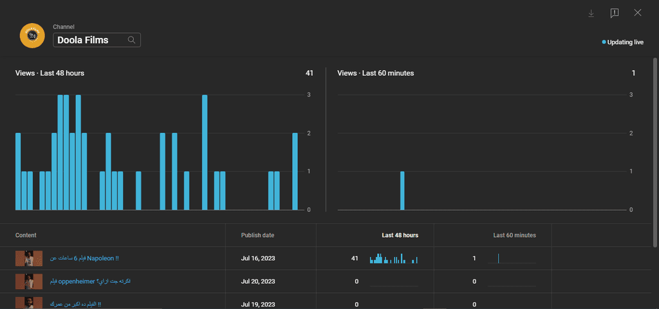Click the Publish date column header
Screen dimensions: 659x309
pos(257,235)
